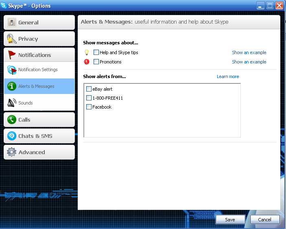This screenshot has height=229, width=286.
Task: Click the green Calls phone icon
Action: [12, 120]
